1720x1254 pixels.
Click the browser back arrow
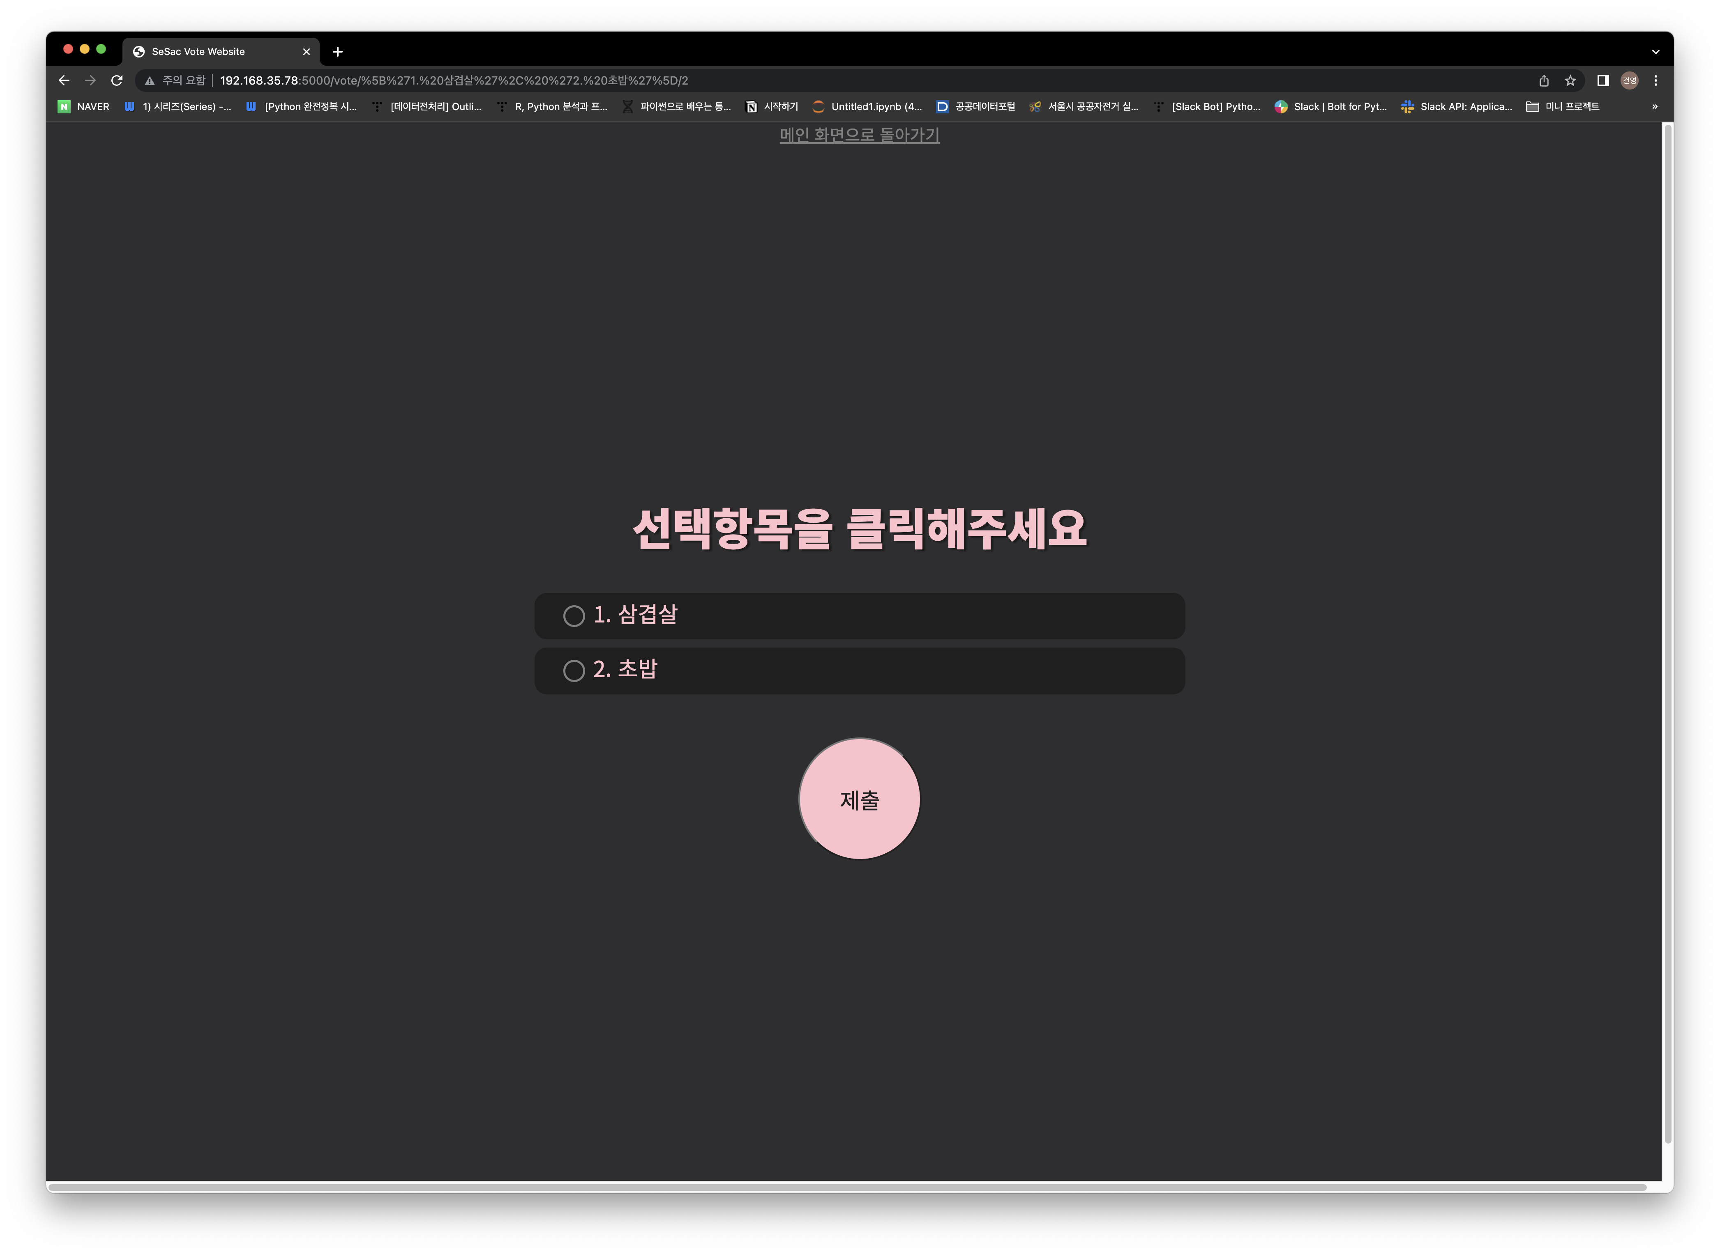pos(64,80)
